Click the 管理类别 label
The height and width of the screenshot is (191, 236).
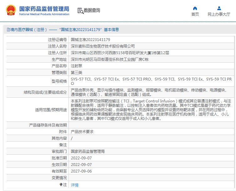tap(59, 73)
